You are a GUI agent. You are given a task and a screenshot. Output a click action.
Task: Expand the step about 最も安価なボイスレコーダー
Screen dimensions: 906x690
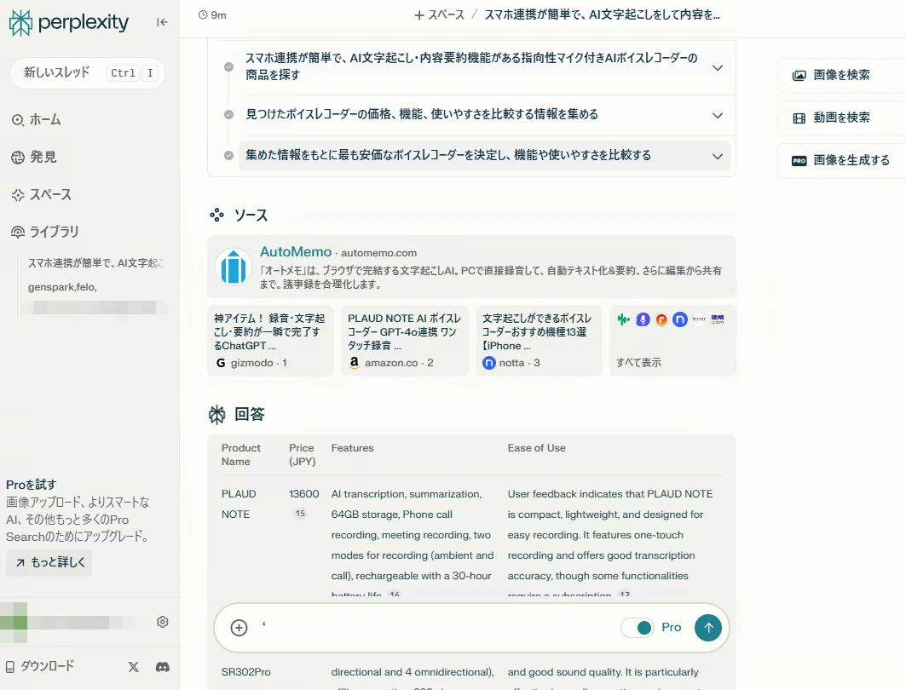[717, 156]
